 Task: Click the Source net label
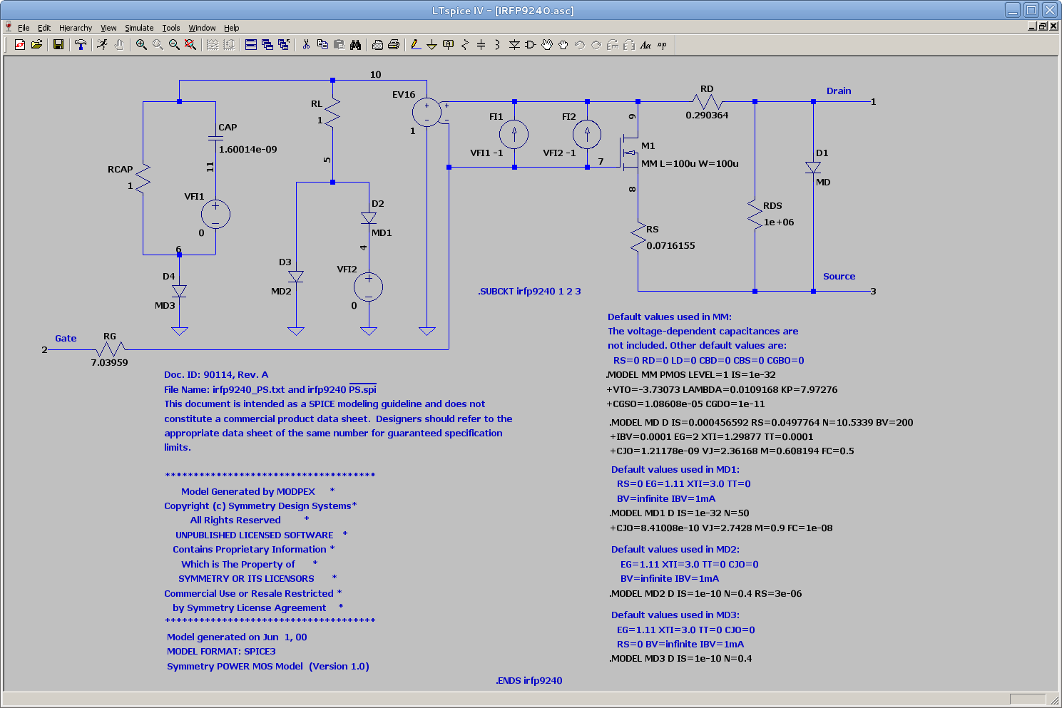point(839,276)
